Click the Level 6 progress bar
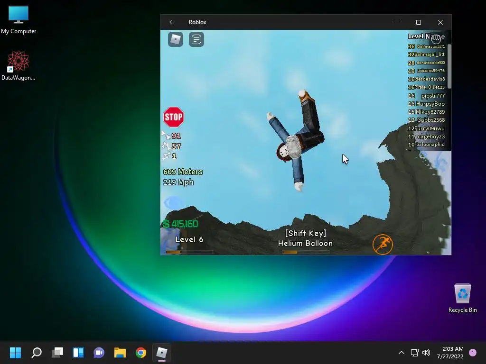 coord(189,252)
